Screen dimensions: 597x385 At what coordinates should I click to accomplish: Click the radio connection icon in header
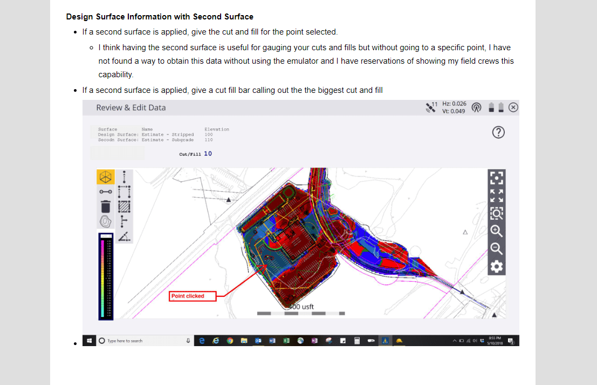pyautogui.click(x=477, y=107)
